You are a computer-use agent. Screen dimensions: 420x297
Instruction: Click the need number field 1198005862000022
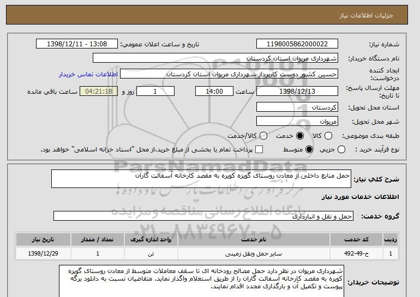[x=297, y=44]
